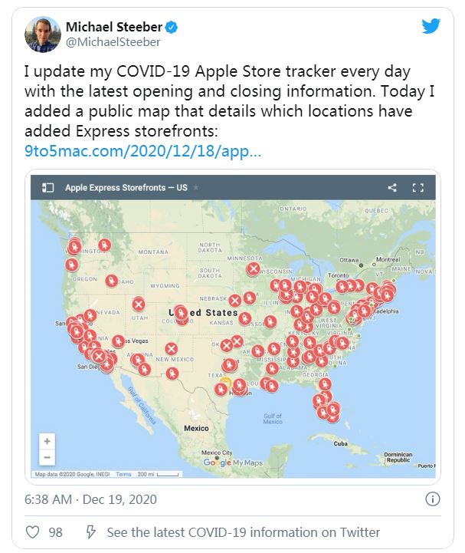Click the blue verified badge
The height and width of the screenshot is (553, 465).
pyautogui.click(x=172, y=27)
